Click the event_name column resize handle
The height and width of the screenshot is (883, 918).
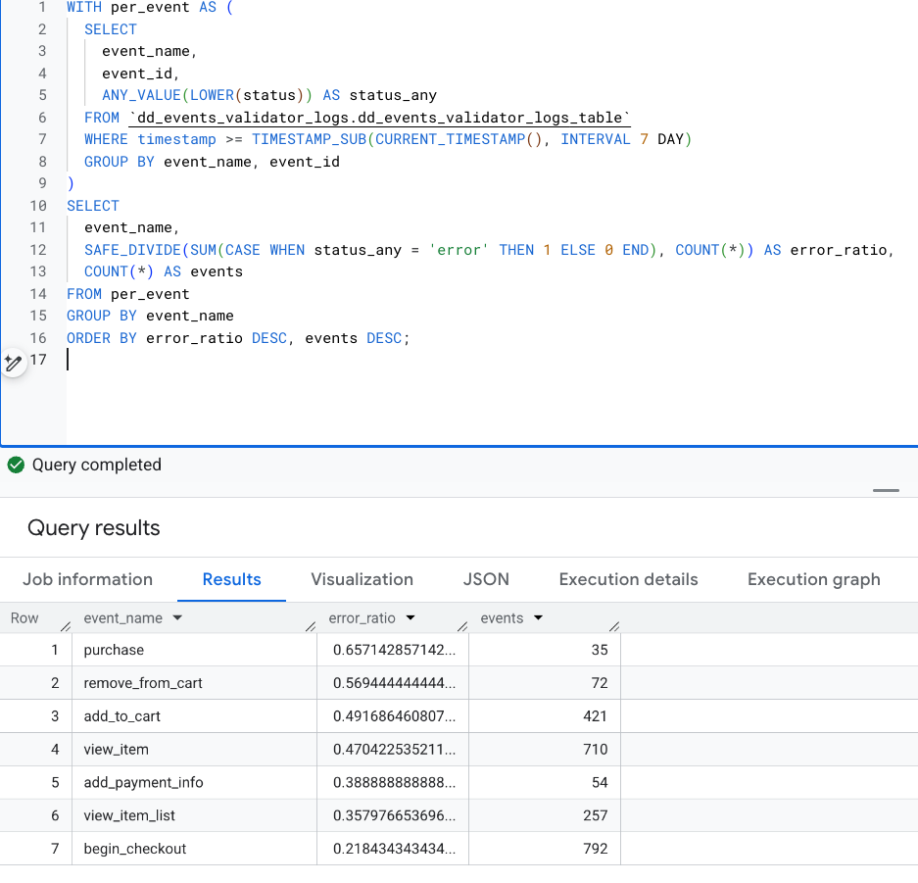pos(311,626)
